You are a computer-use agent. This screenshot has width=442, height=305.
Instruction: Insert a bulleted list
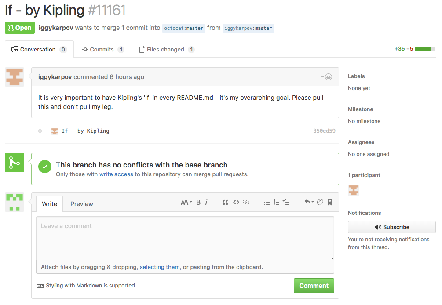click(267, 202)
